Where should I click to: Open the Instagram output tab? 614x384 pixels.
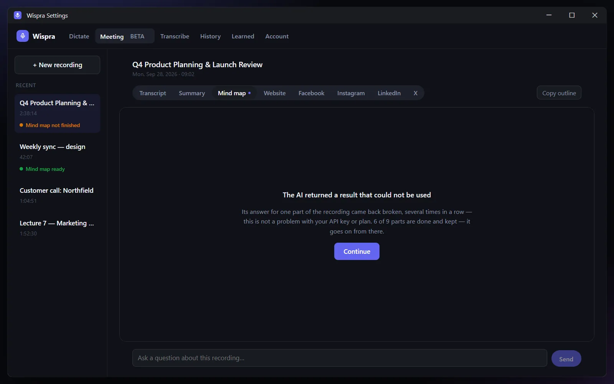[351, 93]
